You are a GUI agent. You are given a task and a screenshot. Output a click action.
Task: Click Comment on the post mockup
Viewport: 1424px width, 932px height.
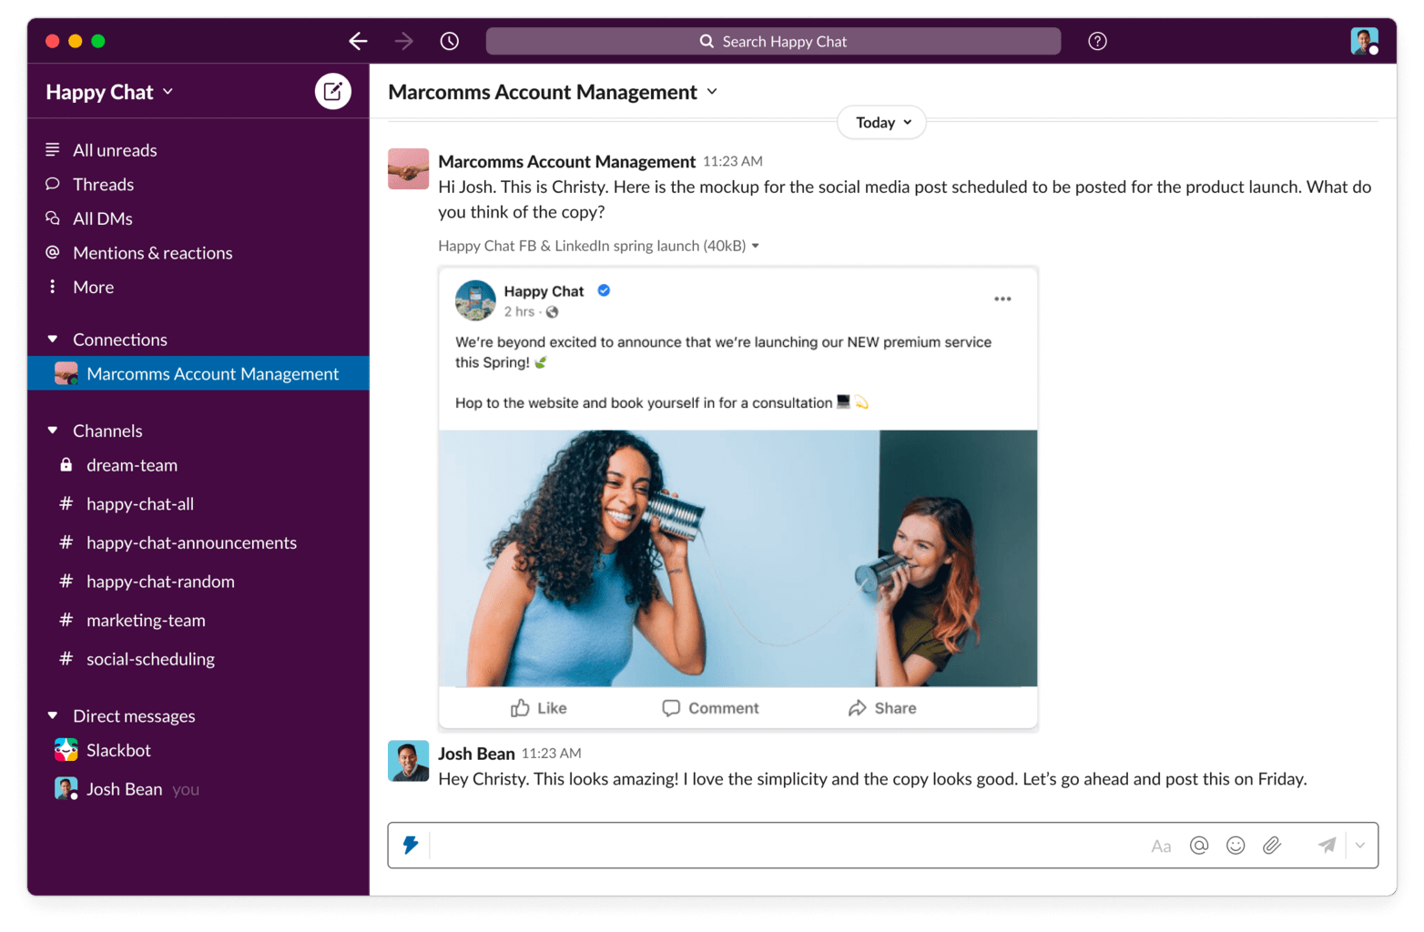(710, 708)
